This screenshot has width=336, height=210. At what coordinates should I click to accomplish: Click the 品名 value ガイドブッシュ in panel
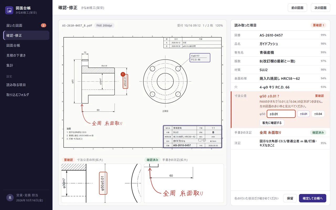(x=269, y=44)
